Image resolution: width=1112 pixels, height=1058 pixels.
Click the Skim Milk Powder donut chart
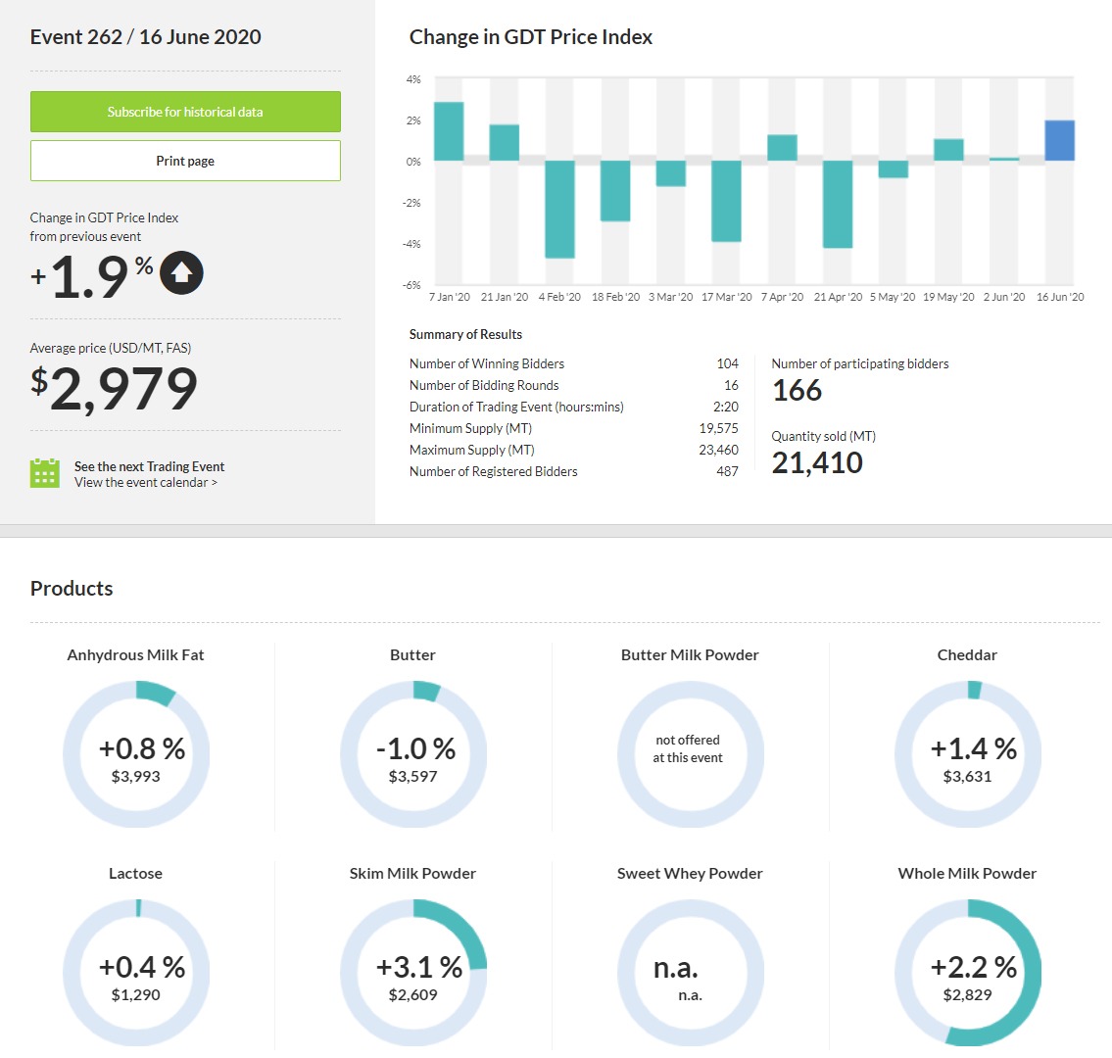click(x=412, y=973)
